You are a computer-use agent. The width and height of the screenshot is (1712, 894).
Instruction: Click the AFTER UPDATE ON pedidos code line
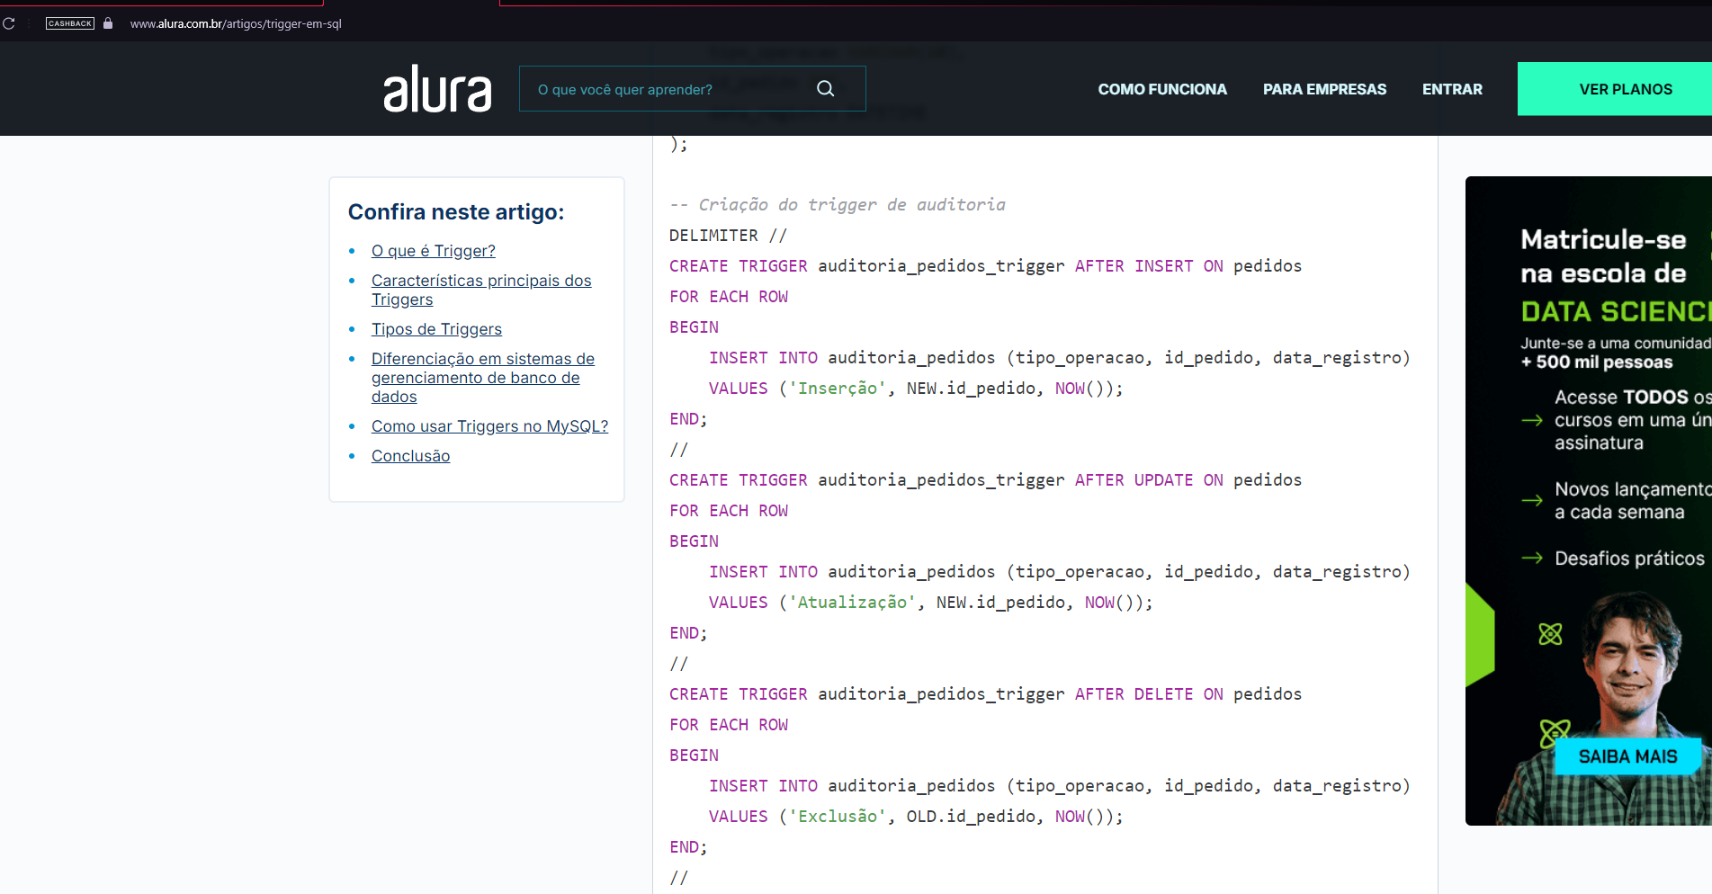pyautogui.click(x=985, y=480)
